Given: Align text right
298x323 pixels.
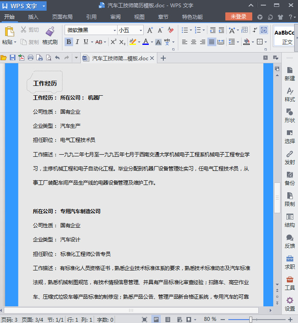Looking at the screenshot, I should (203, 42).
